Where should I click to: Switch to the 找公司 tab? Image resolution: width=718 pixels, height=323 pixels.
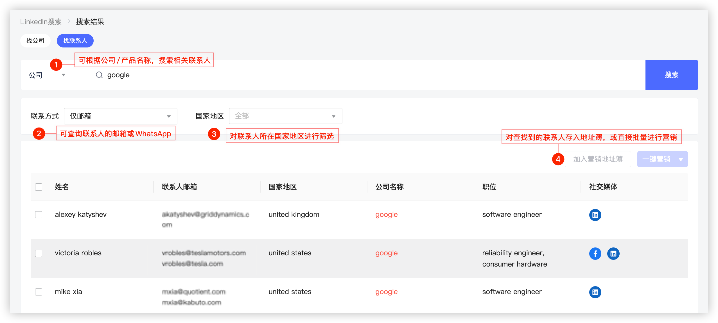point(35,41)
